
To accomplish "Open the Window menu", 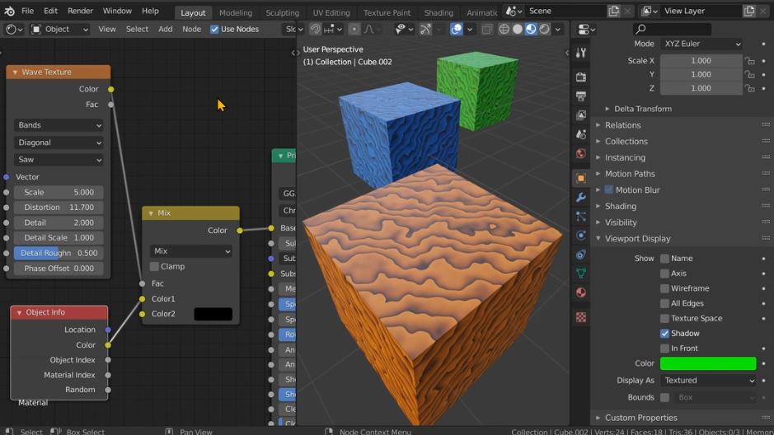I will [x=117, y=11].
